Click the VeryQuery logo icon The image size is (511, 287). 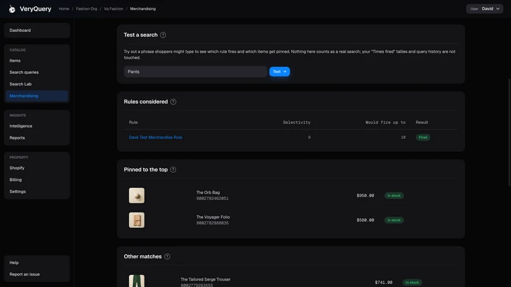coord(12,9)
